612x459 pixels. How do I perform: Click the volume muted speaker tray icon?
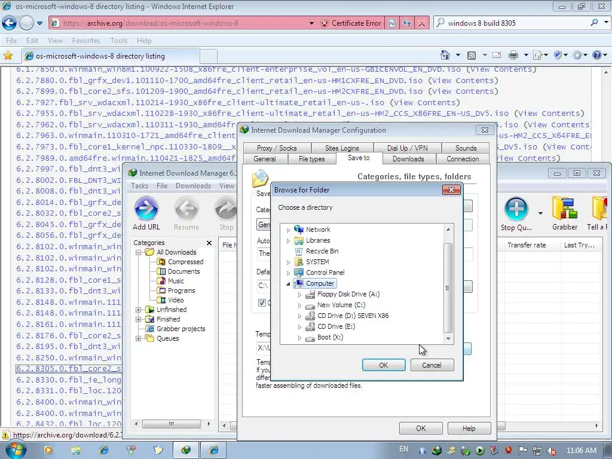coord(552,451)
